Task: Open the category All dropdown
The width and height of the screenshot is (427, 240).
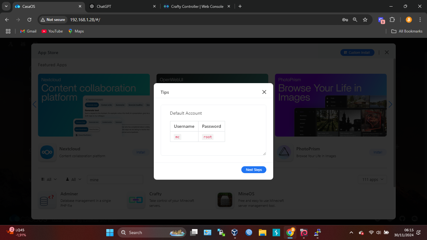Action: [49, 179]
